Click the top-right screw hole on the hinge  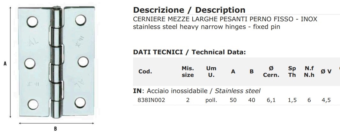pos(81,21)
